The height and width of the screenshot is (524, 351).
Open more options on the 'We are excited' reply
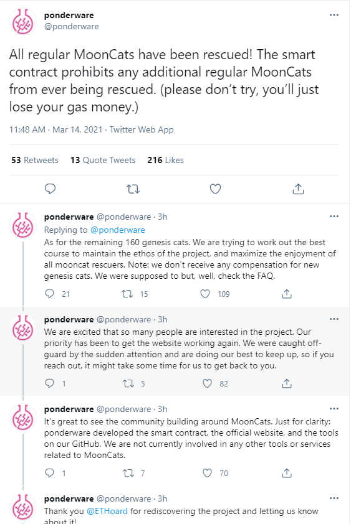pyautogui.click(x=334, y=319)
